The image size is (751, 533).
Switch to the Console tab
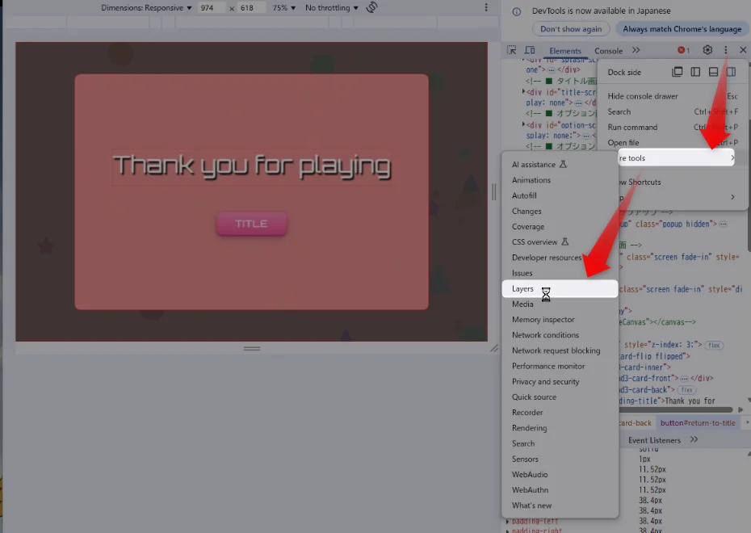tap(608, 51)
